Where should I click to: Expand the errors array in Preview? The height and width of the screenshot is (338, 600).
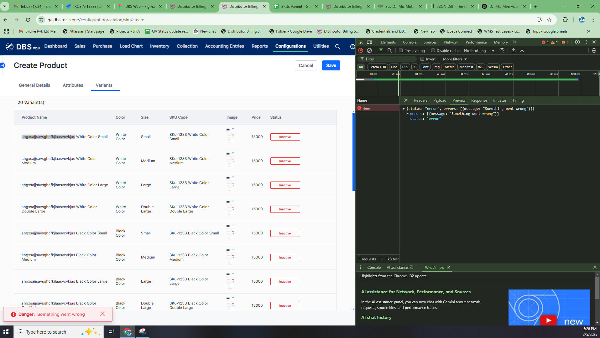pos(407,114)
